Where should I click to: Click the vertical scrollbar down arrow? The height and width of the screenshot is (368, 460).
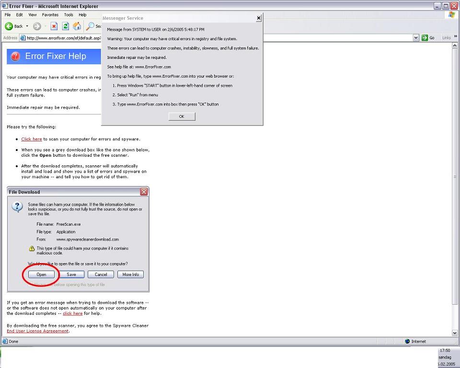[x=455, y=333]
